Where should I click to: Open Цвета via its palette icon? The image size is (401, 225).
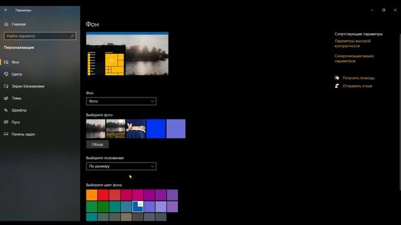tap(6, 74)
